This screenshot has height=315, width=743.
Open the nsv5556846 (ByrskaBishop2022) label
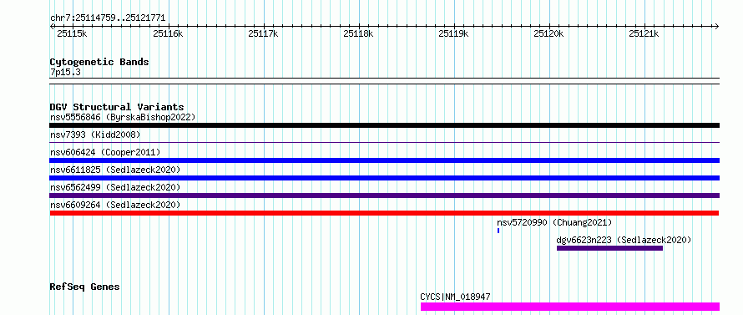click(x=123, y=117)
